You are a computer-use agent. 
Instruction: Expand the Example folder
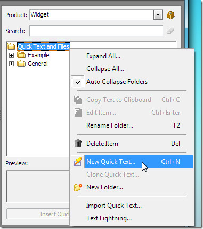(11, 55)
